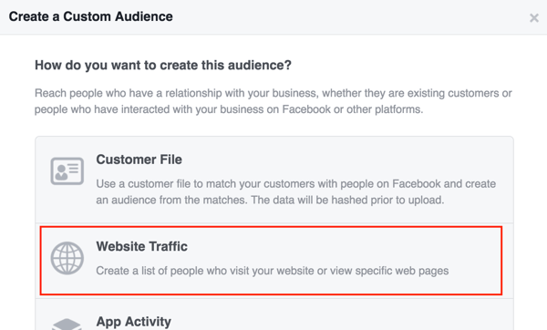Click the App Activity cube icon
This screenshot has height=330, width=547.
(67, 325)
